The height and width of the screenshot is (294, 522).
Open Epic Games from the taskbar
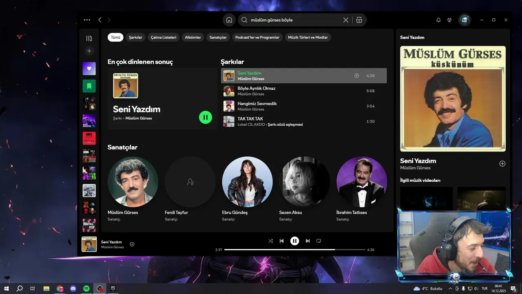coord(113,289)
